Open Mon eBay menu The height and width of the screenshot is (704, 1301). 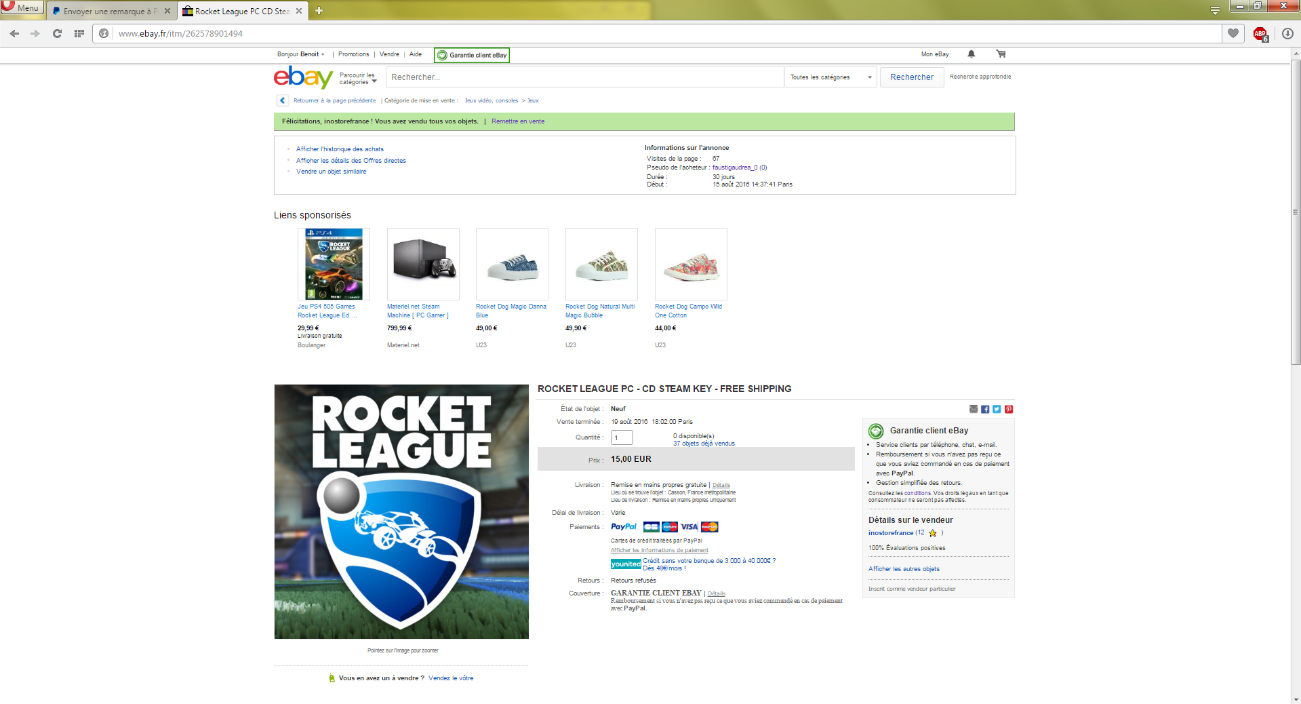point(935,54)
